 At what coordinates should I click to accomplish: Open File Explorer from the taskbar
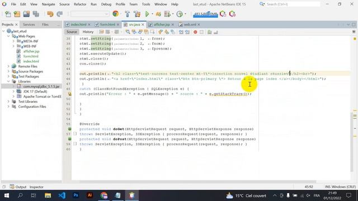[x=48, y=195]
